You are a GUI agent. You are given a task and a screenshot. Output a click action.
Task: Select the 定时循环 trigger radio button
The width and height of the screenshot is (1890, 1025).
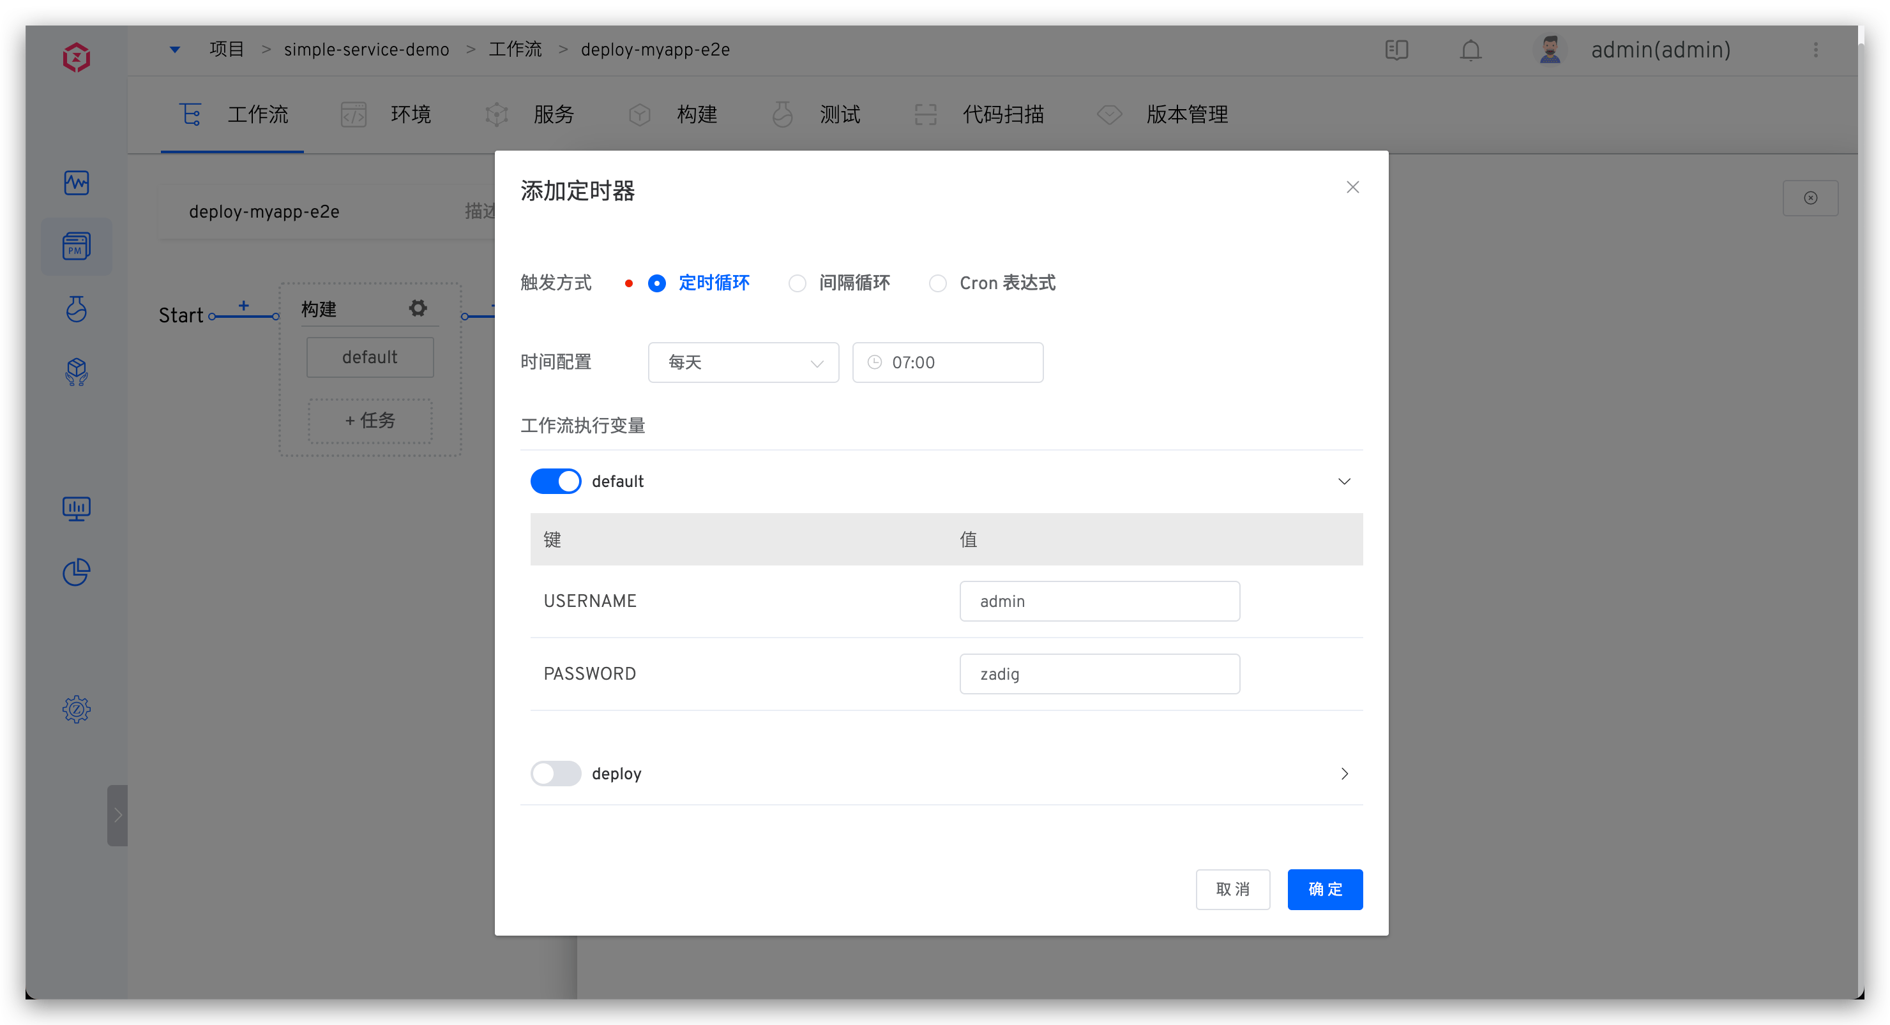click(656, 283)
